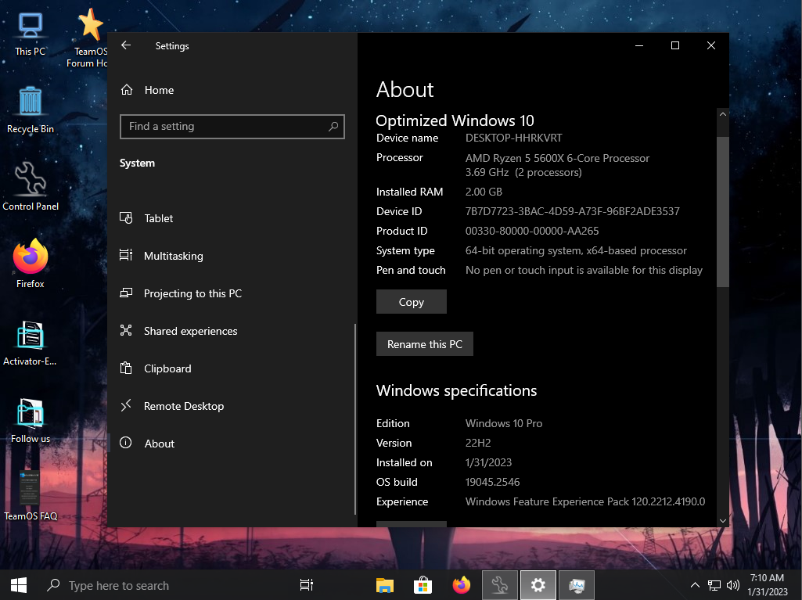Viewport: 802px width, 600px height.
Task: Open File Explorer from the taskbar
Action: [385, 585]
